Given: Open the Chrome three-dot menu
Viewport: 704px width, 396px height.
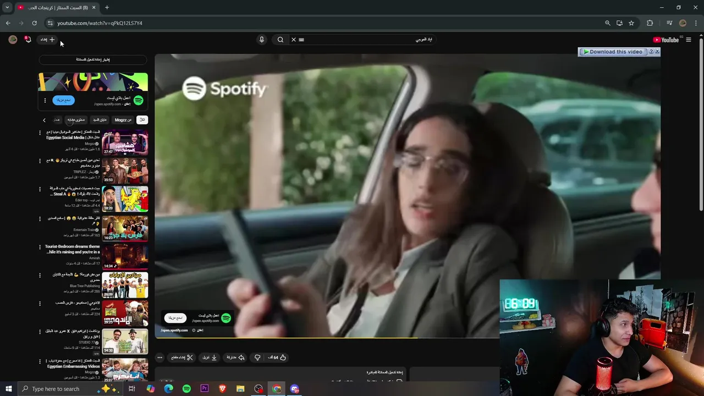Looking at the screenshot, I should click(696, 23).
